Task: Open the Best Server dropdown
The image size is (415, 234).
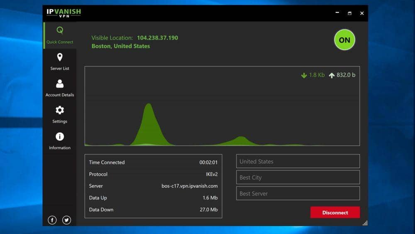Action: [298, 193]
